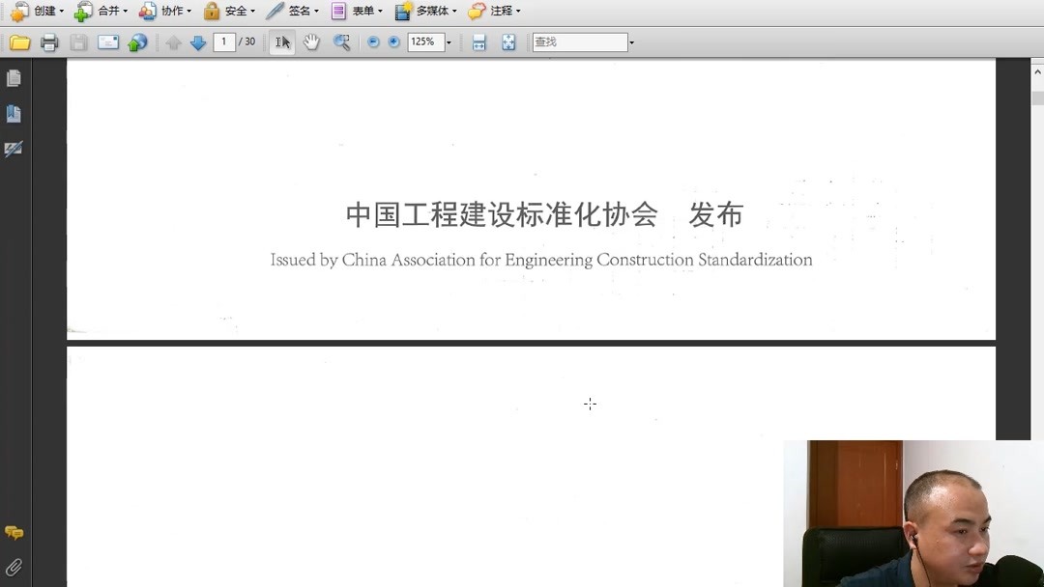Click zoom in plus button

tap(394, 42)
